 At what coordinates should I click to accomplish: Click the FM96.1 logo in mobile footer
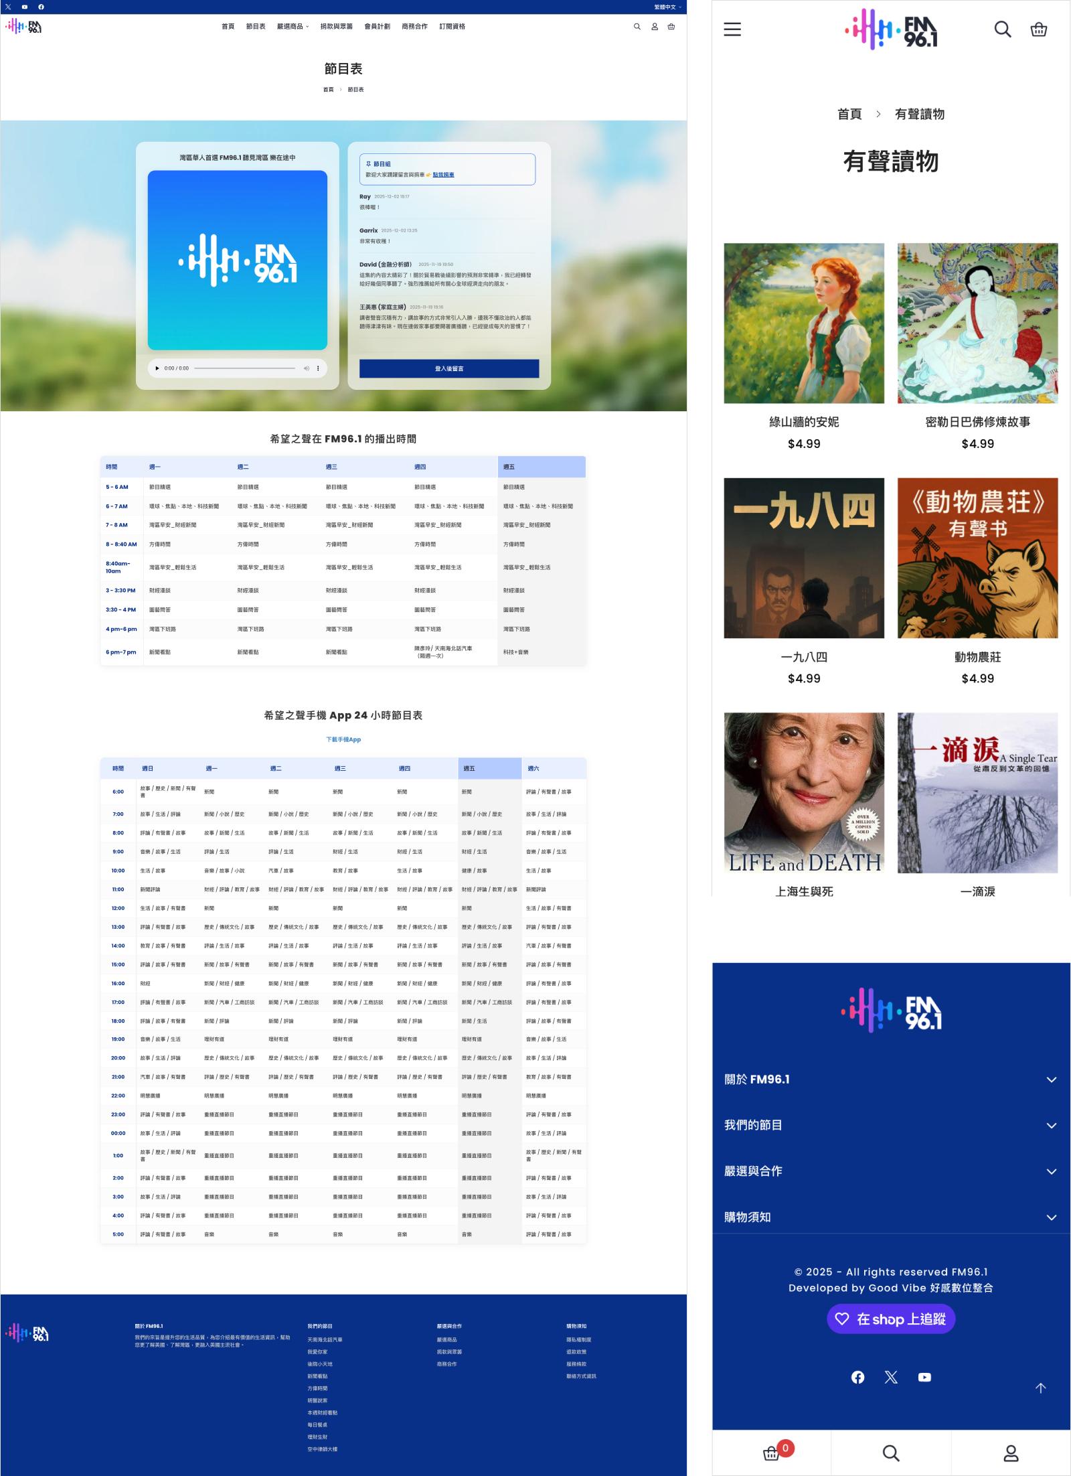point(891,1010)
